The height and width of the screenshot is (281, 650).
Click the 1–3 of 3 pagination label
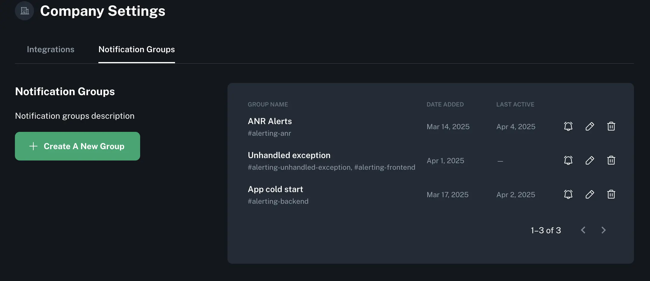point(546,230)
